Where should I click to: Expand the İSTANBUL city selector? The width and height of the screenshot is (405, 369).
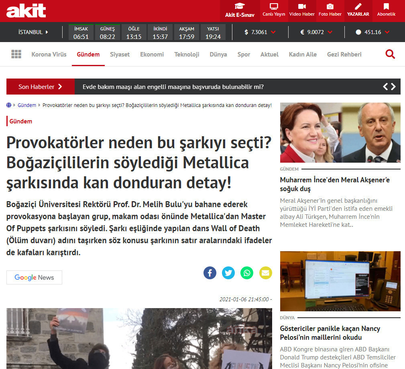point(33,32)
